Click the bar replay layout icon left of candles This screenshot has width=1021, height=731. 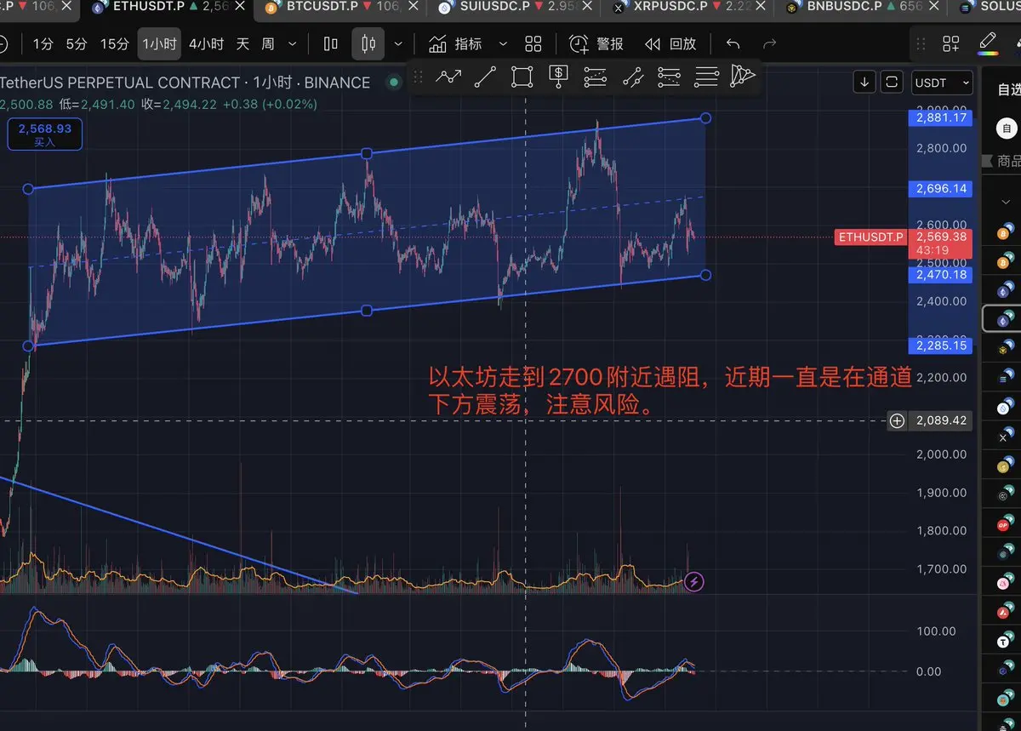click(x=331, y=43)
